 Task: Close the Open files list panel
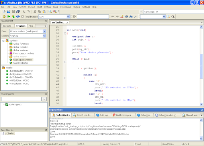tap(46, 130)
